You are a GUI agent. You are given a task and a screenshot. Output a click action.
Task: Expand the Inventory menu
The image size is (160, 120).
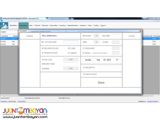pos(63,25)
